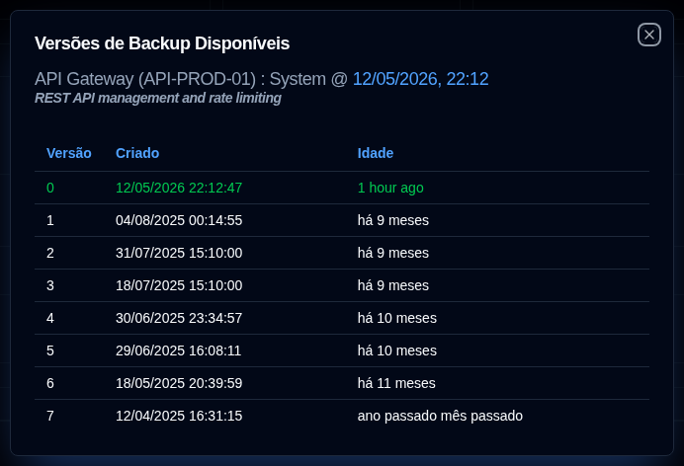Select version 1 row number

point(50,220)
